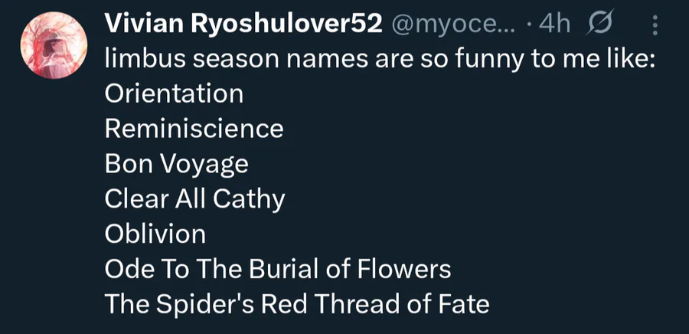Viewport: 689px width, 334px height.
Task: Click the word "funny" in the tweet
Action: (469, 60)
